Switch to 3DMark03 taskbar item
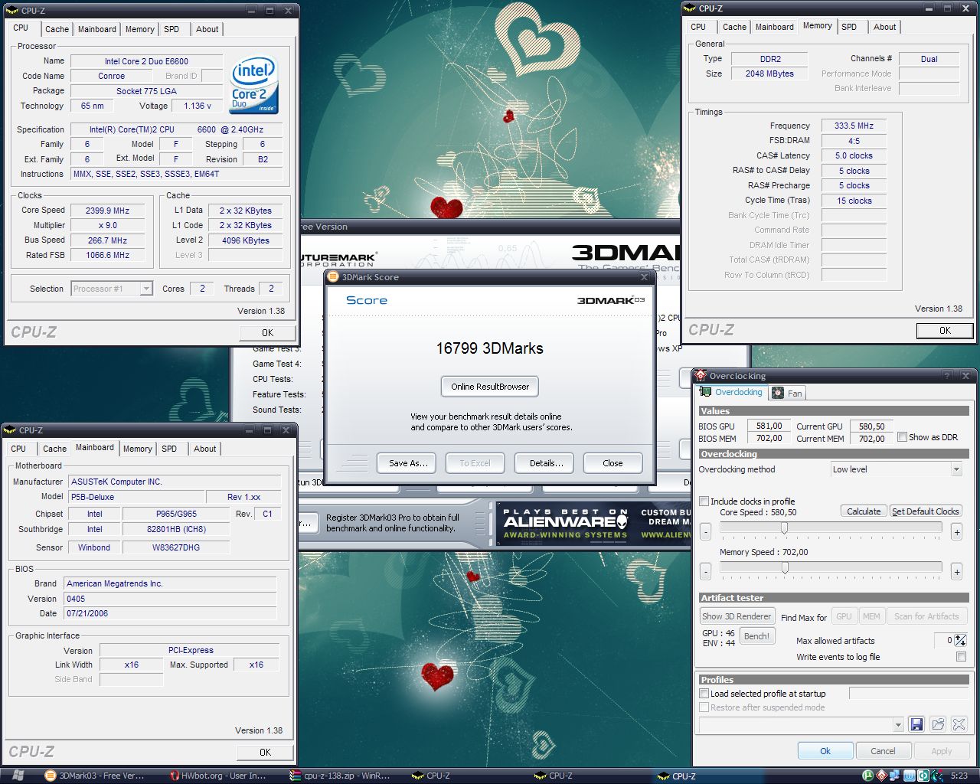This screenshot has width=980, height=784. 94,776
